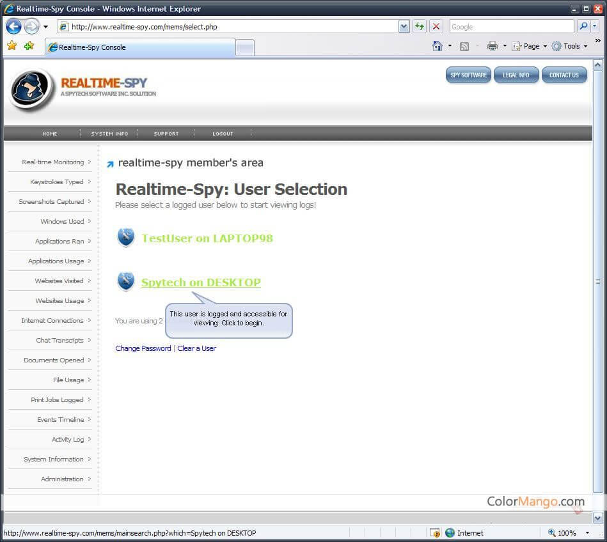
Task: Open Administration in sidebar
Action: pos(62,479)
